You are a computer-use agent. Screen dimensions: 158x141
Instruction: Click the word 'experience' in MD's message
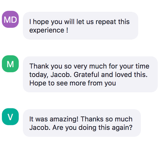(x=47, y=30)
